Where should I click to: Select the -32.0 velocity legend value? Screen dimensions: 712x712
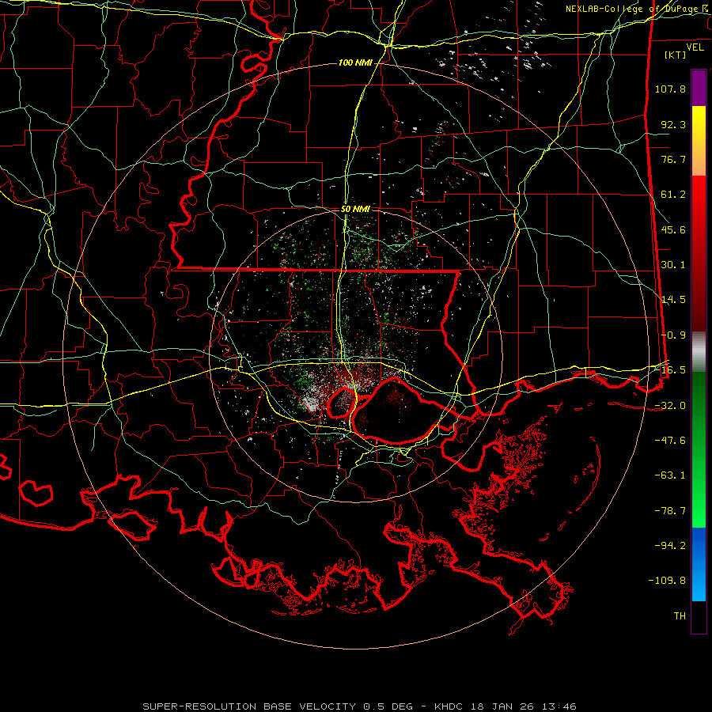click(670, 406)
